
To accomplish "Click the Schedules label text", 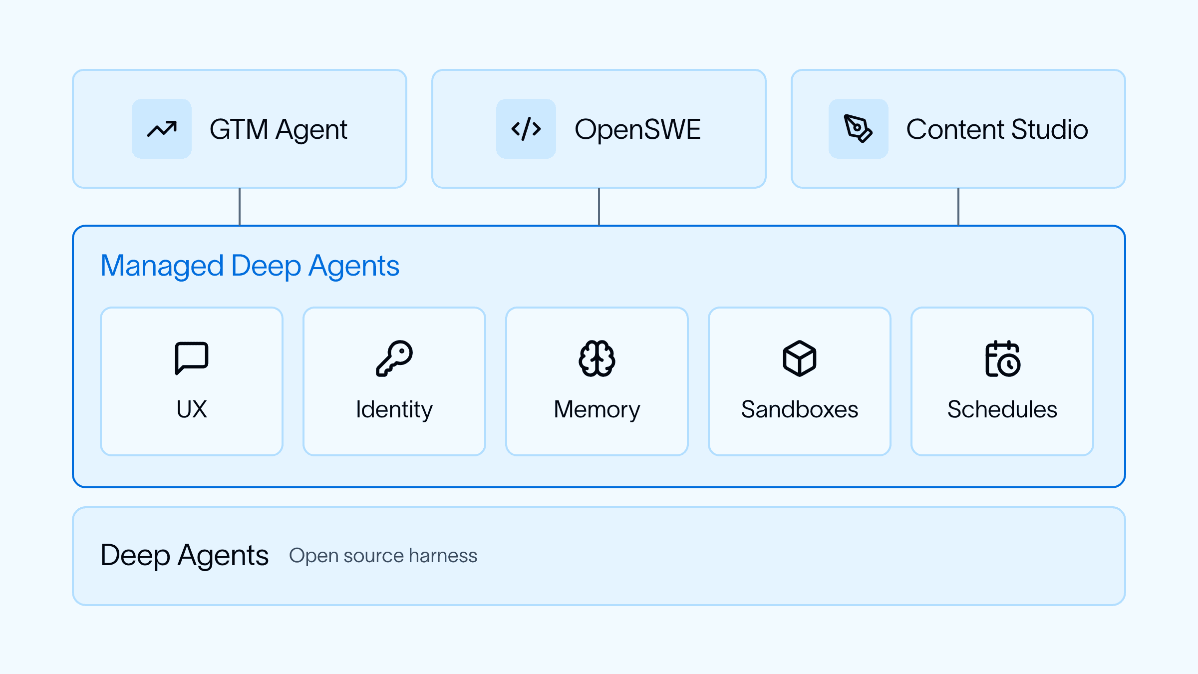I will [x=1002, y=409].
